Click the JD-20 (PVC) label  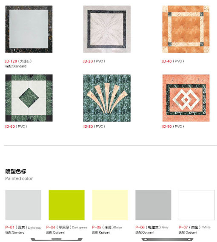(94, 61)
